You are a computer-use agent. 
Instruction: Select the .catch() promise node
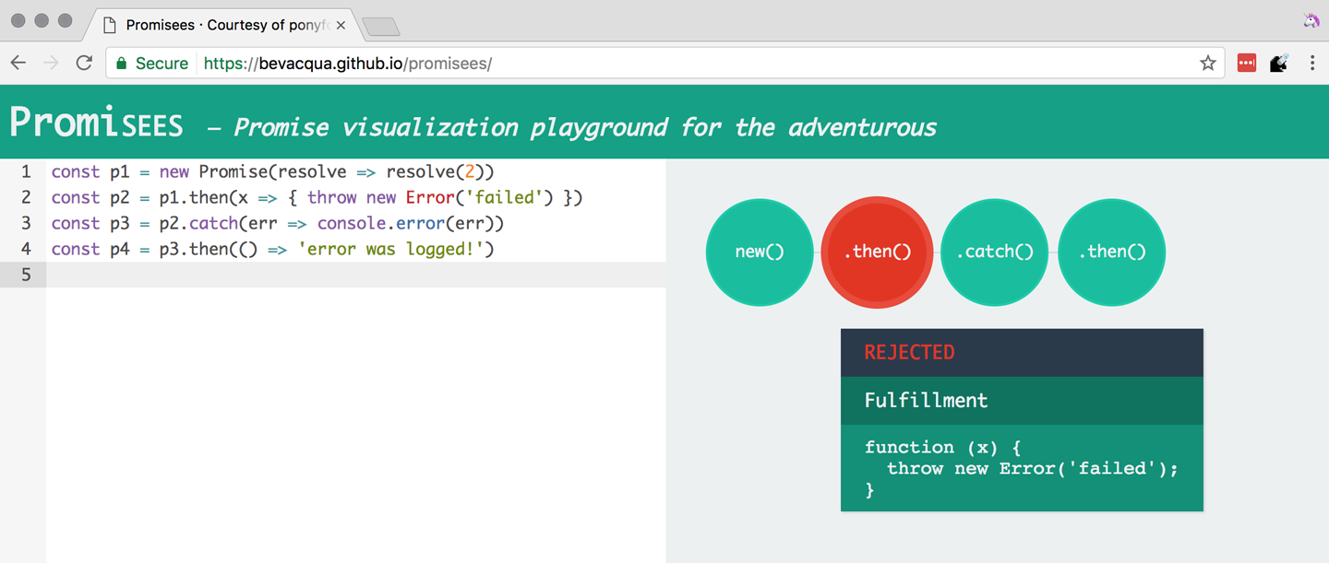pos(994,252)
